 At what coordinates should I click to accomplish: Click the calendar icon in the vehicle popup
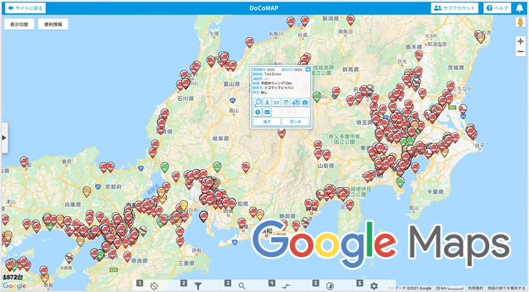[x=285, y=102]
